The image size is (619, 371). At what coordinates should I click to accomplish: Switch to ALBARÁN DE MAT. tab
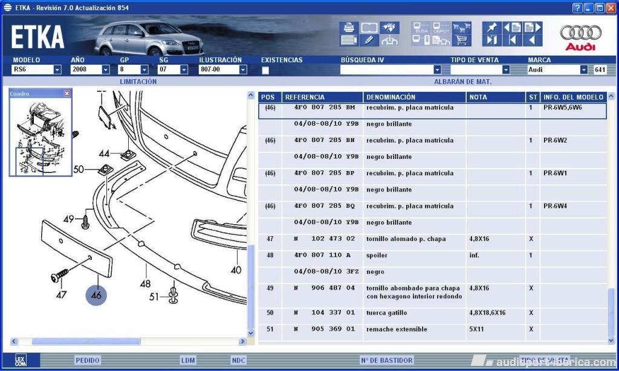[x=462, y=82]
